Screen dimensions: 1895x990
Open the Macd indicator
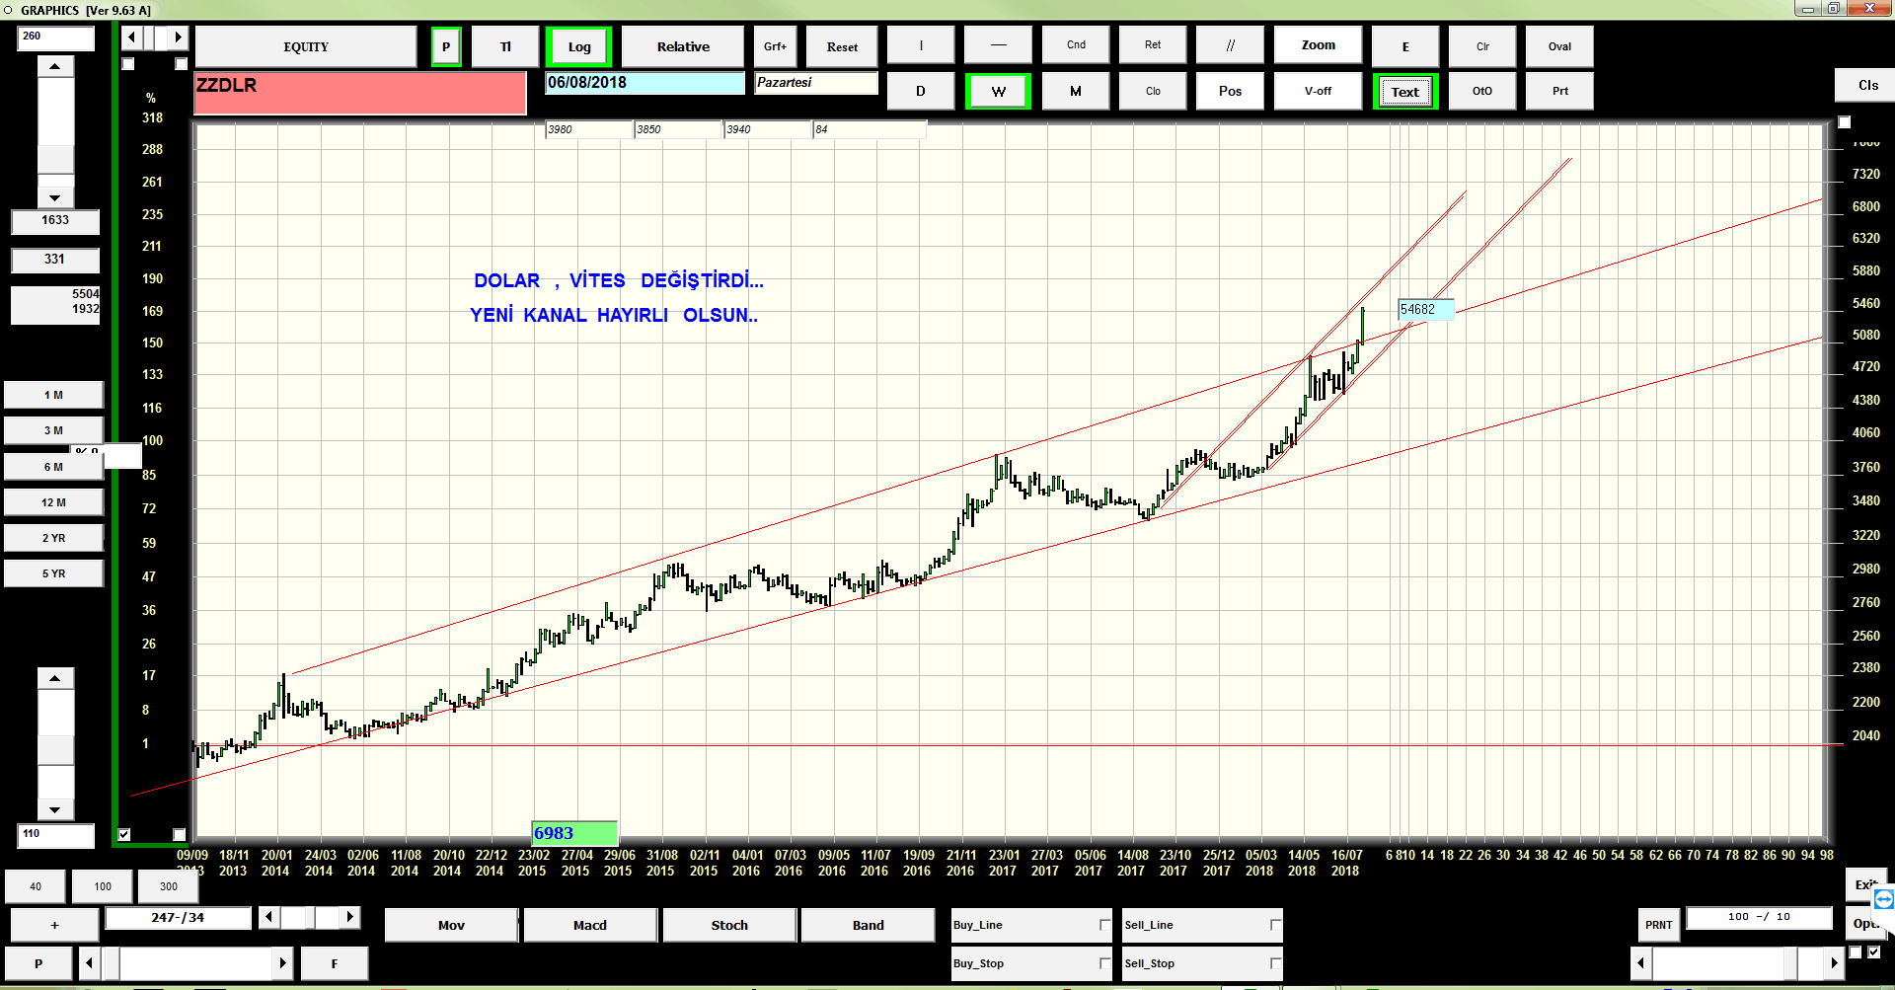point(590,925)
